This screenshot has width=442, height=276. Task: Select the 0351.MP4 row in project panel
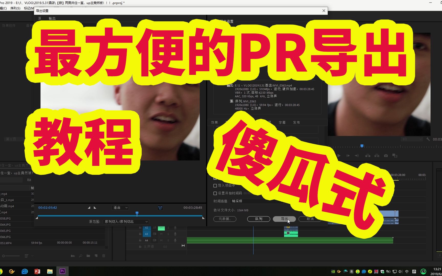(x=52, y=243)
